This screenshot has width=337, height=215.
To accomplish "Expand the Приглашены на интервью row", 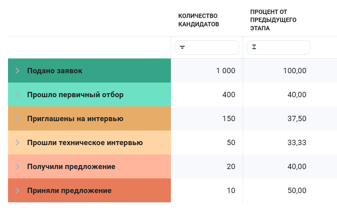I will pyautogui.click(x=17, y=118).
